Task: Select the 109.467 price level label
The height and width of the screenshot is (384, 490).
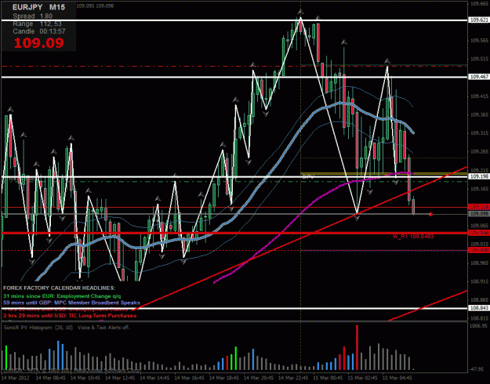Action: point(479,77)
